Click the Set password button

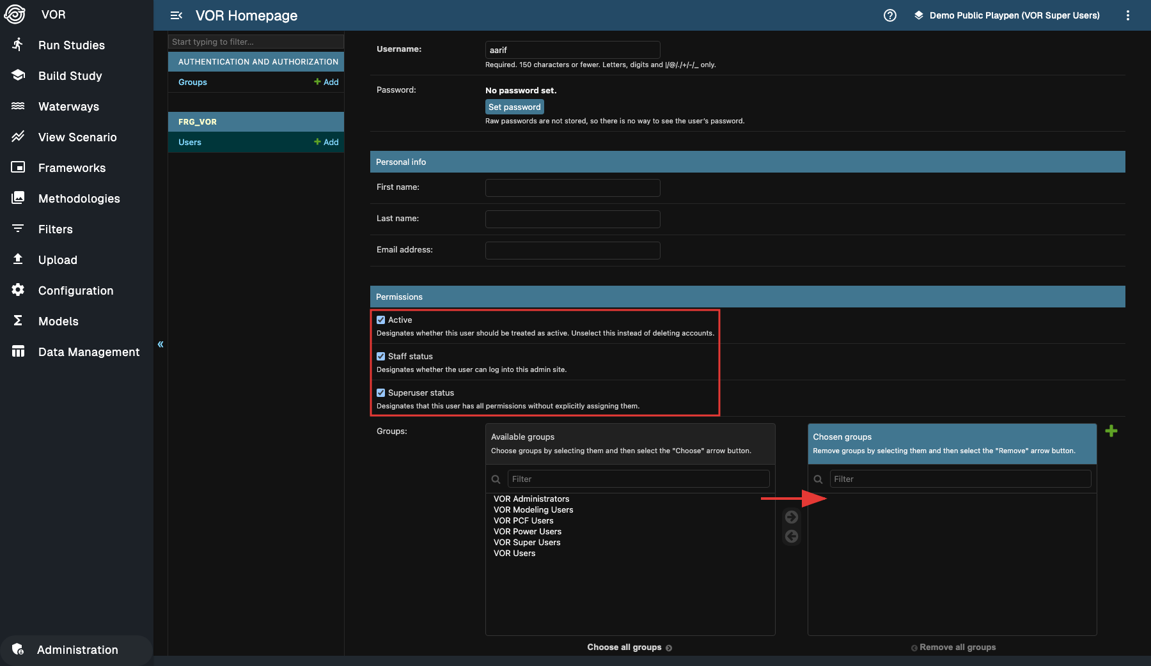514,107
